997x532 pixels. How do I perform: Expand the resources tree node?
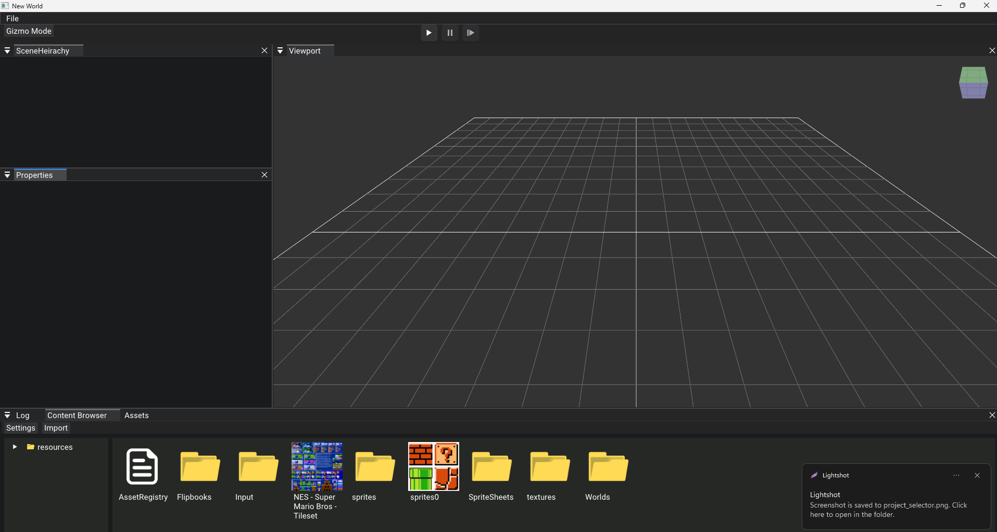(x=15, y=447)
